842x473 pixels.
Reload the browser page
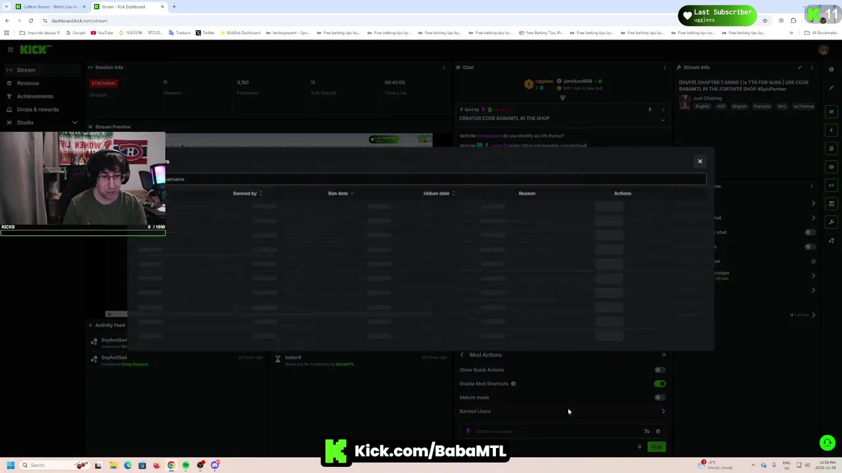point(30,20)
